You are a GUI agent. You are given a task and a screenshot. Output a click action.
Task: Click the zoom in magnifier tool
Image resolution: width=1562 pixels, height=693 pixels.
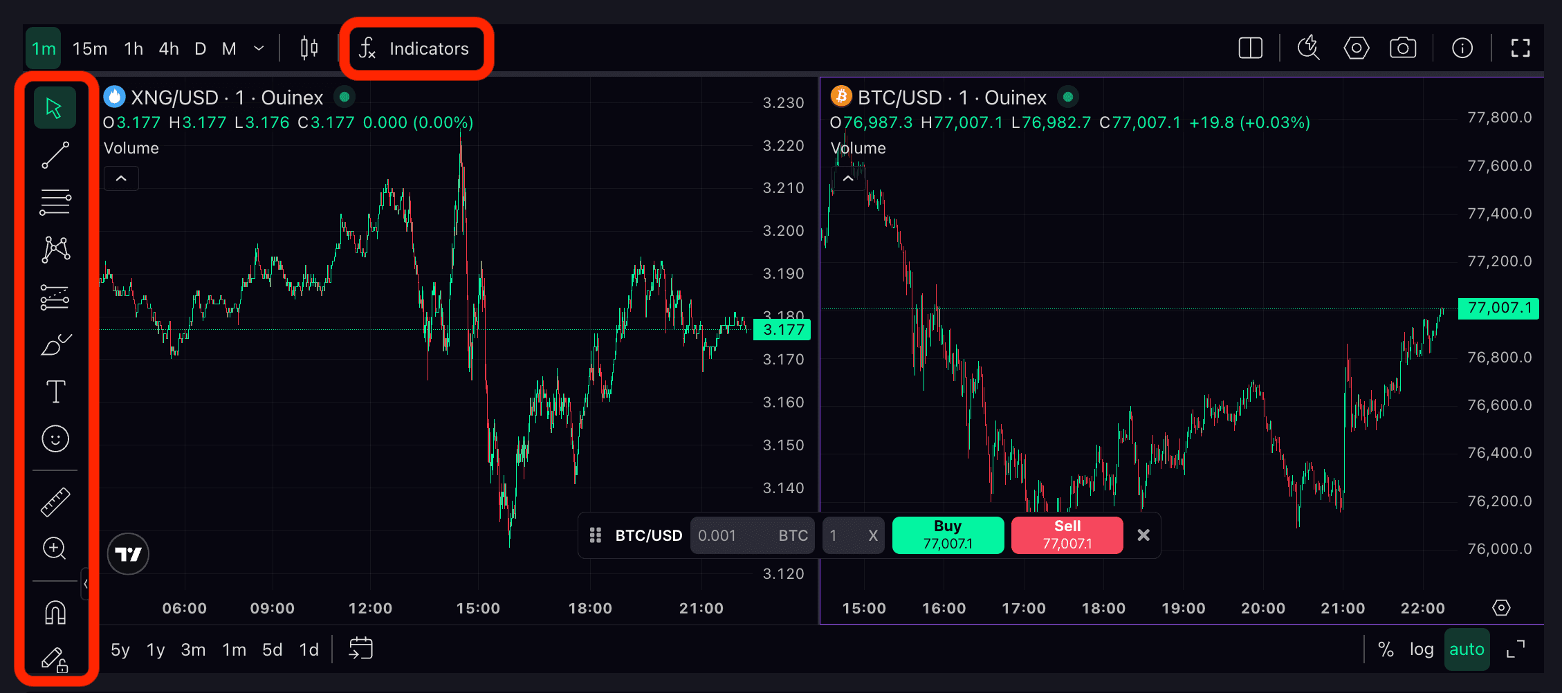point(55,549)
